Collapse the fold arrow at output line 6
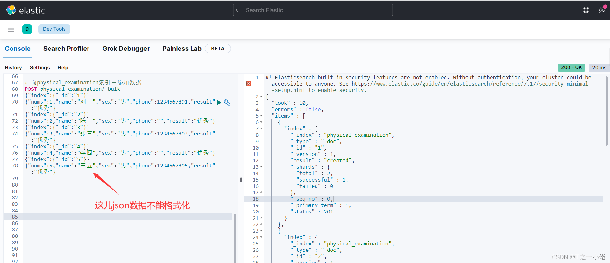Image resolution: width=610 pixels, height=263 pixels. [x=261, y=122]
